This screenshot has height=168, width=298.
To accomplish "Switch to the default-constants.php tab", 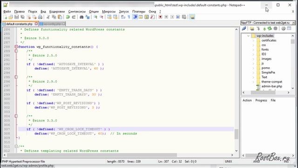I will pyautogui.click(x=19, y=24).
